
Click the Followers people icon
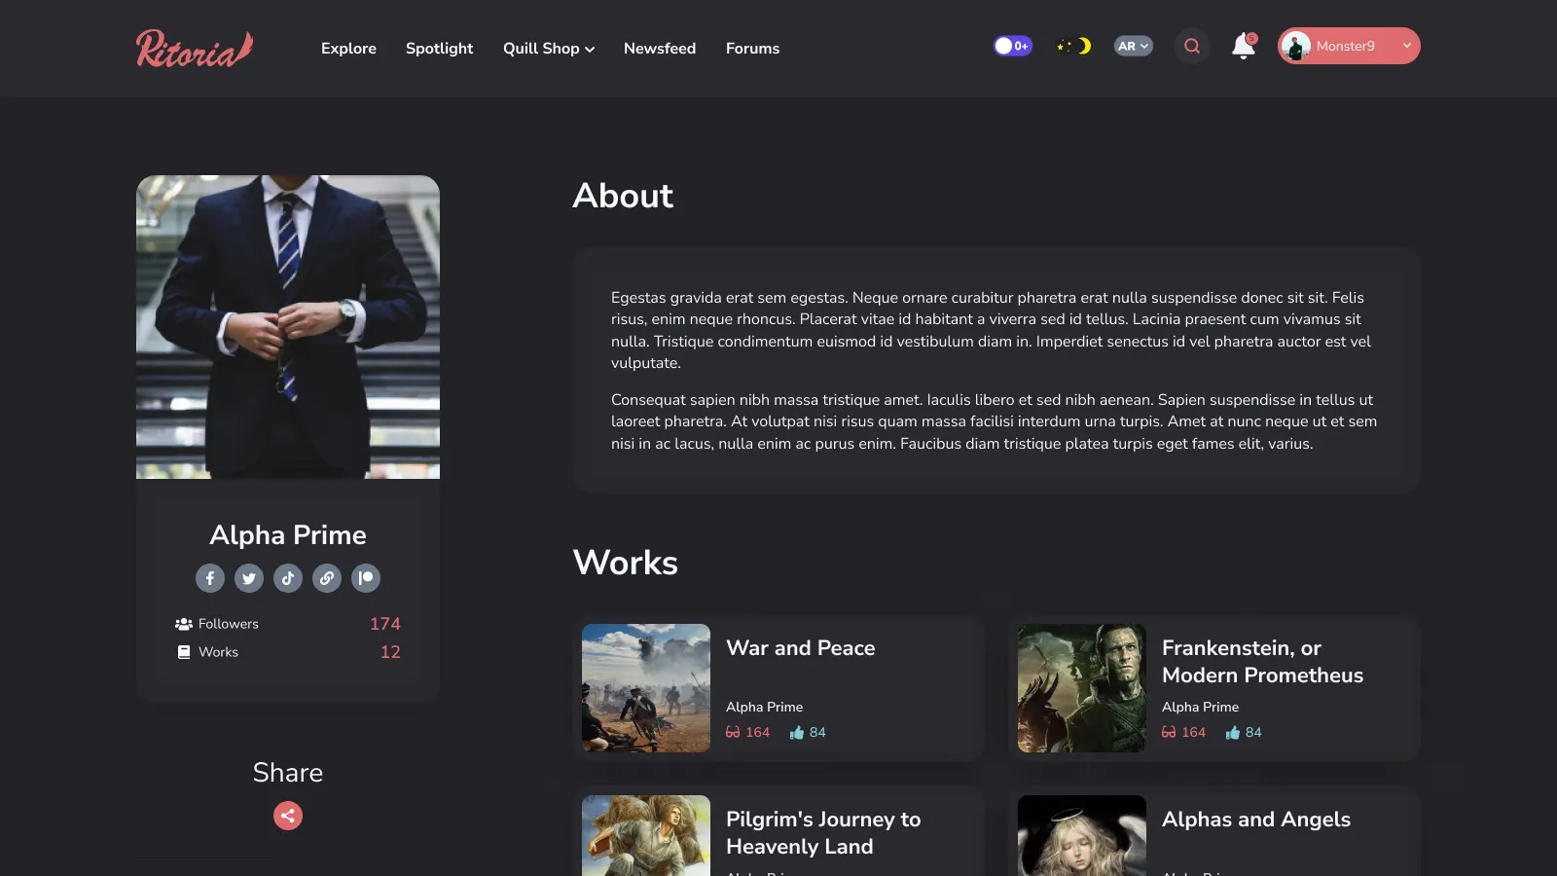(183, 624)
